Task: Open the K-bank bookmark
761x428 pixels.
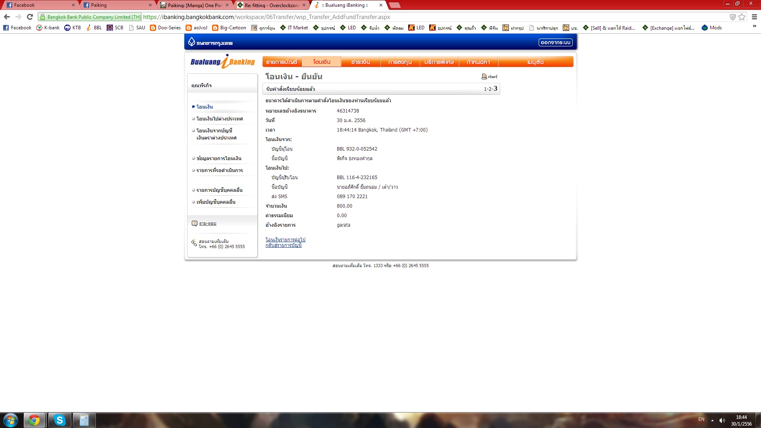Action: pyautogui.click(x=48, y=28)
